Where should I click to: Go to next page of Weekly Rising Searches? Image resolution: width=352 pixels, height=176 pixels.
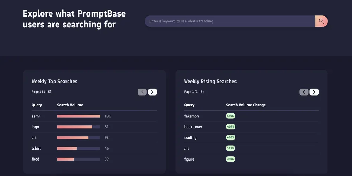coord(314,92)
